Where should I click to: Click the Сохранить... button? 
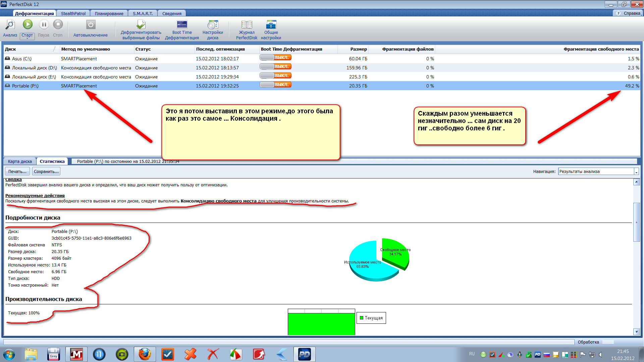click(x=46, y=172)
